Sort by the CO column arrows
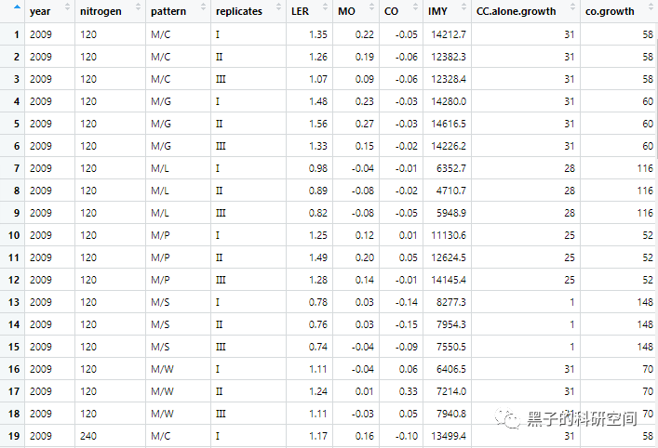Screen dimensions: 658x448 pos(415,7)
